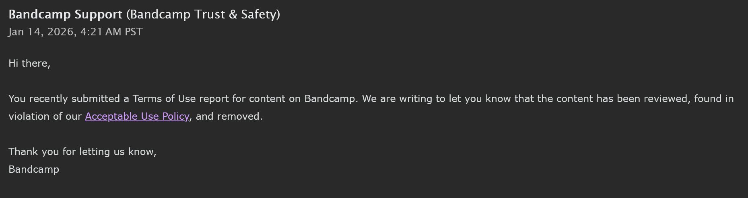This screenshot has height=198, width=748.
Task: Open the Acceptable Use Policy link
Action: coord(137,116)
